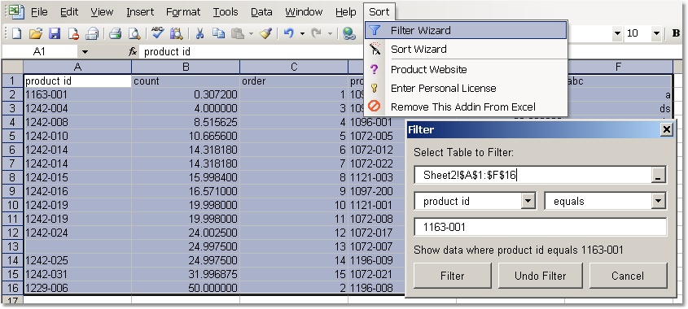This screenshot has width=688, height=309.
Task: Open the Tools menu
Action: click(x=225, y=12)
